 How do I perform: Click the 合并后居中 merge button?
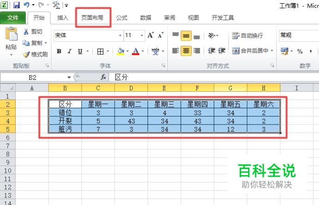(x=250, y=51)
